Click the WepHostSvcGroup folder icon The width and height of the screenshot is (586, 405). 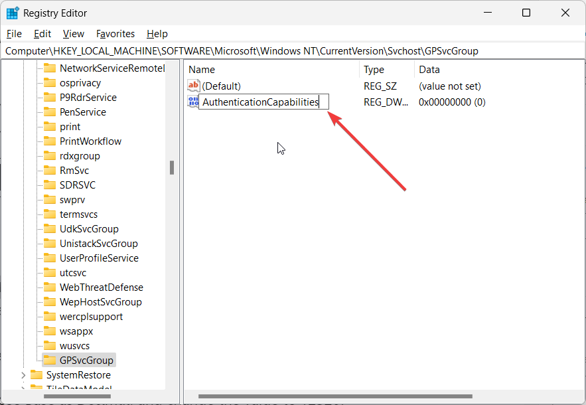tap(49, 301)
